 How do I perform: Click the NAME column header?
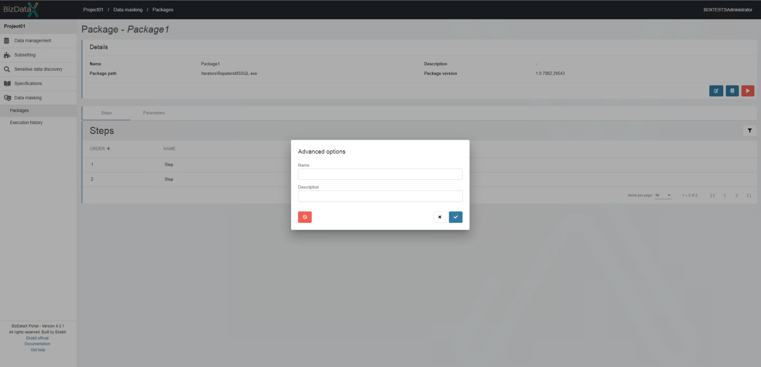click(170, 149)
